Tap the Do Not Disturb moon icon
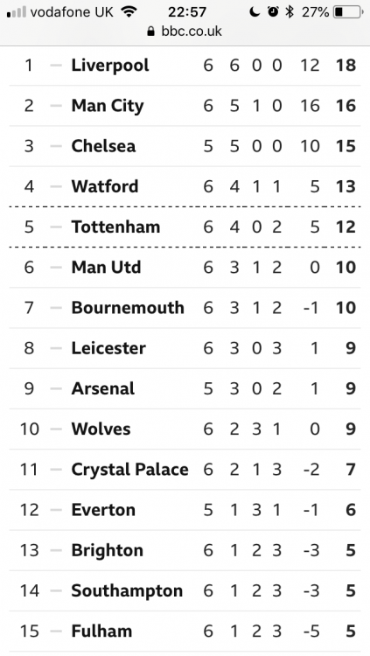Screen dimensions: 370x656 [255, 11]
